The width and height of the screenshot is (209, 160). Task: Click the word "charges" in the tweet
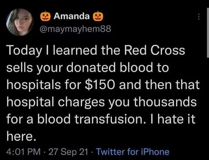(81, 102)
